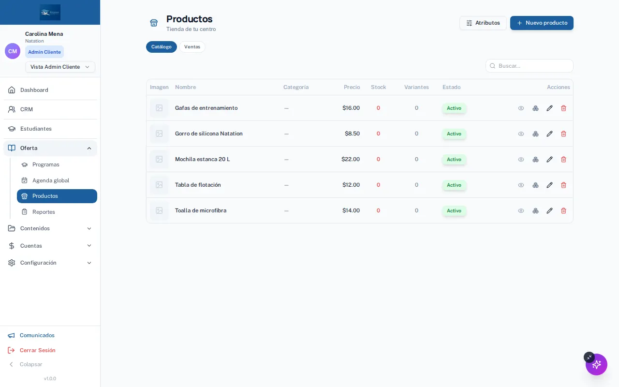Delete Mochila estanca 20 L product
This screenshot has width=619, height=387.
click(563, 159)
